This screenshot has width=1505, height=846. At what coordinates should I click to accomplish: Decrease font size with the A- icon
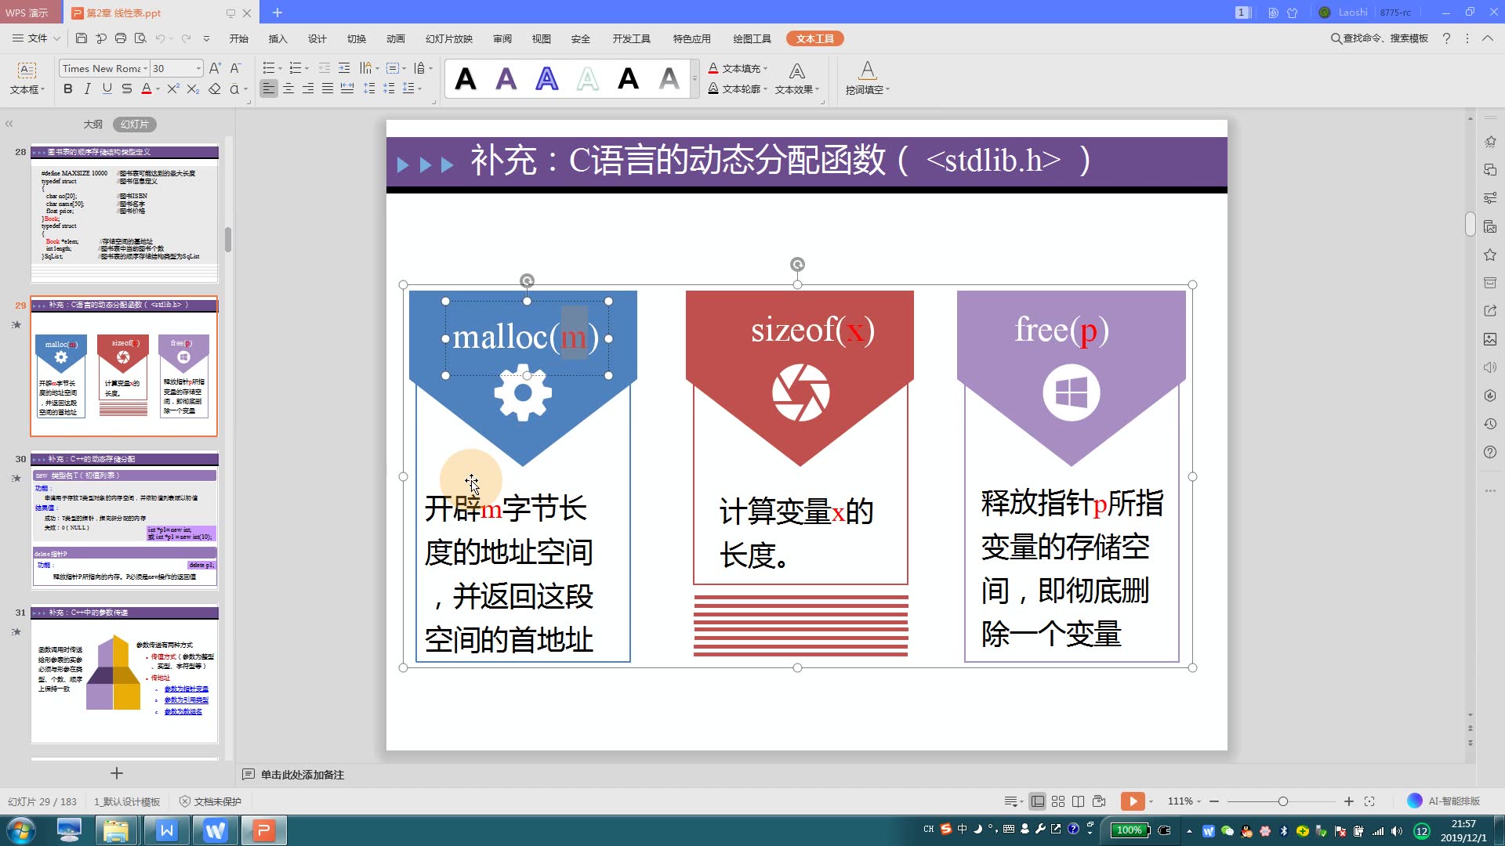(x=235, y=68)
